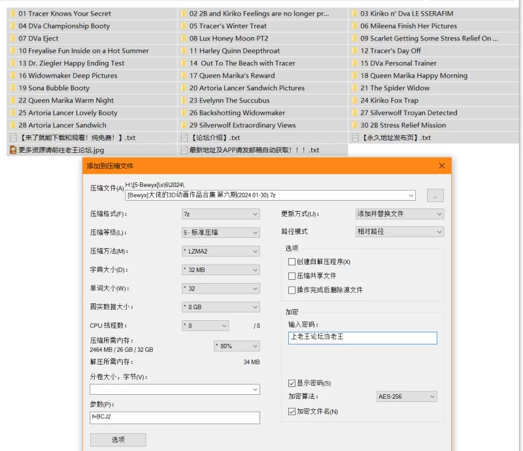
Task: Click the folder icon of 15 DVa Personal Trainer
Action: pos(355,63)
